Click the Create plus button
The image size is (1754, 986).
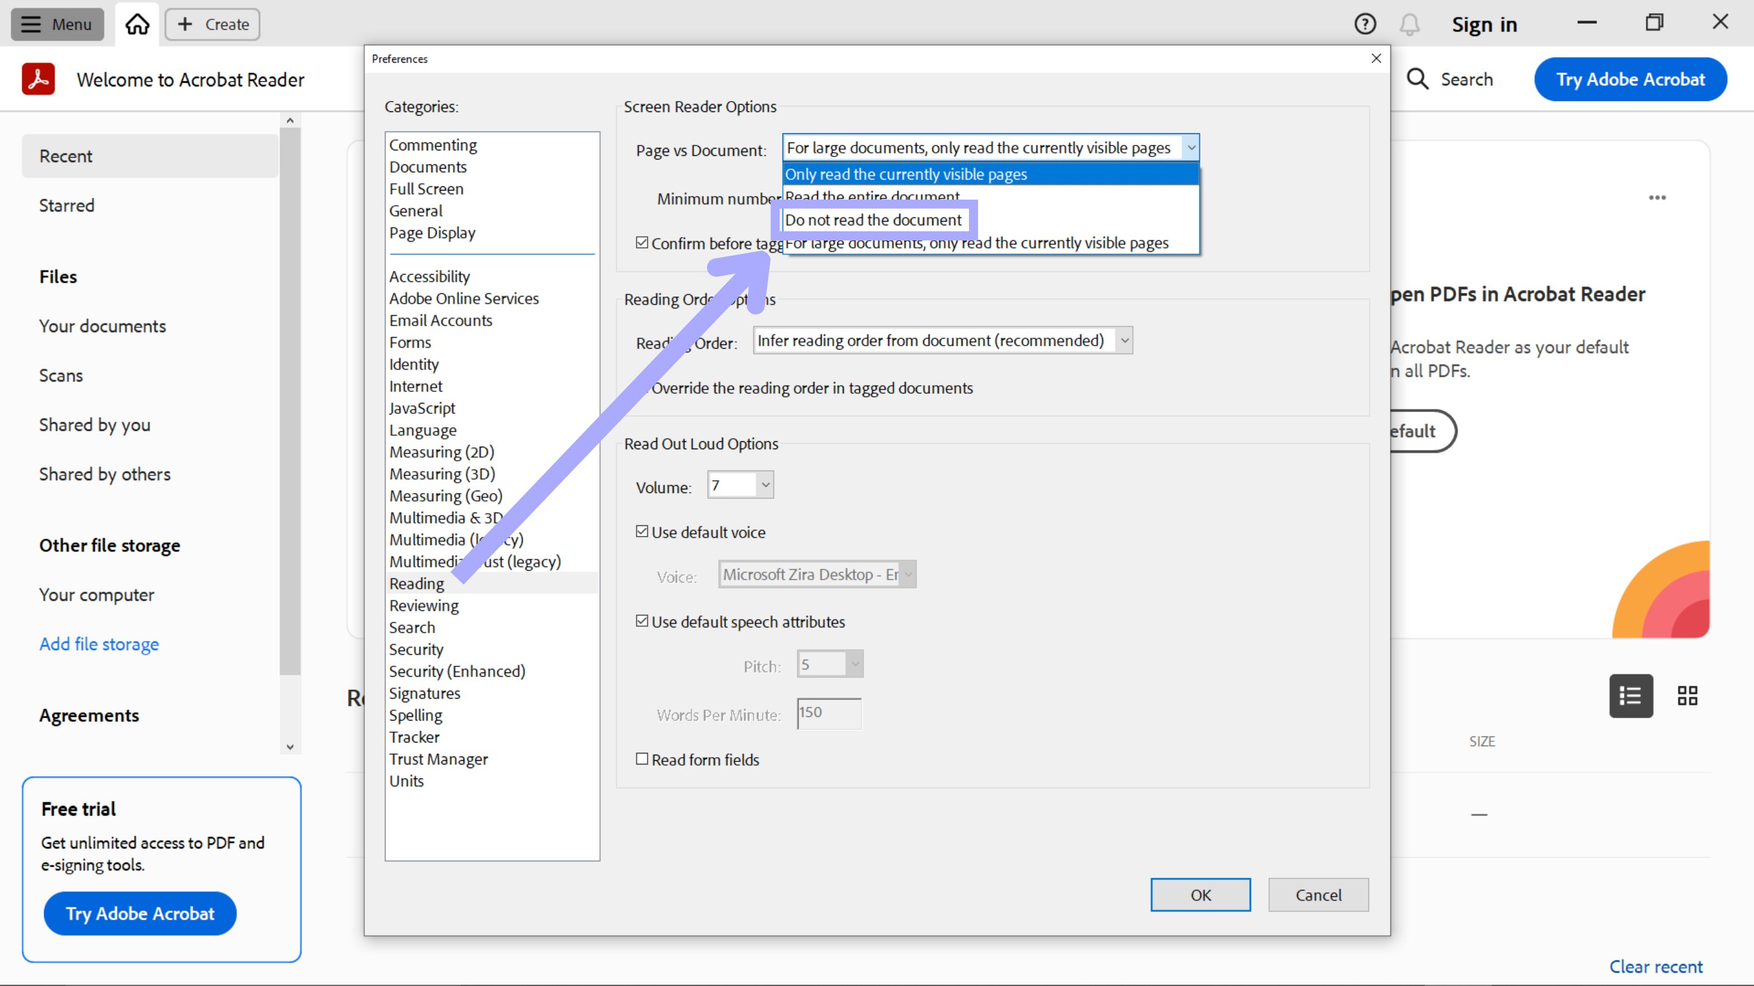(x=213, y=24)
